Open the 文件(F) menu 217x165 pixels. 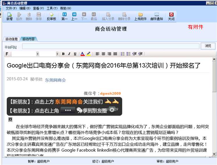click(11, 8)
